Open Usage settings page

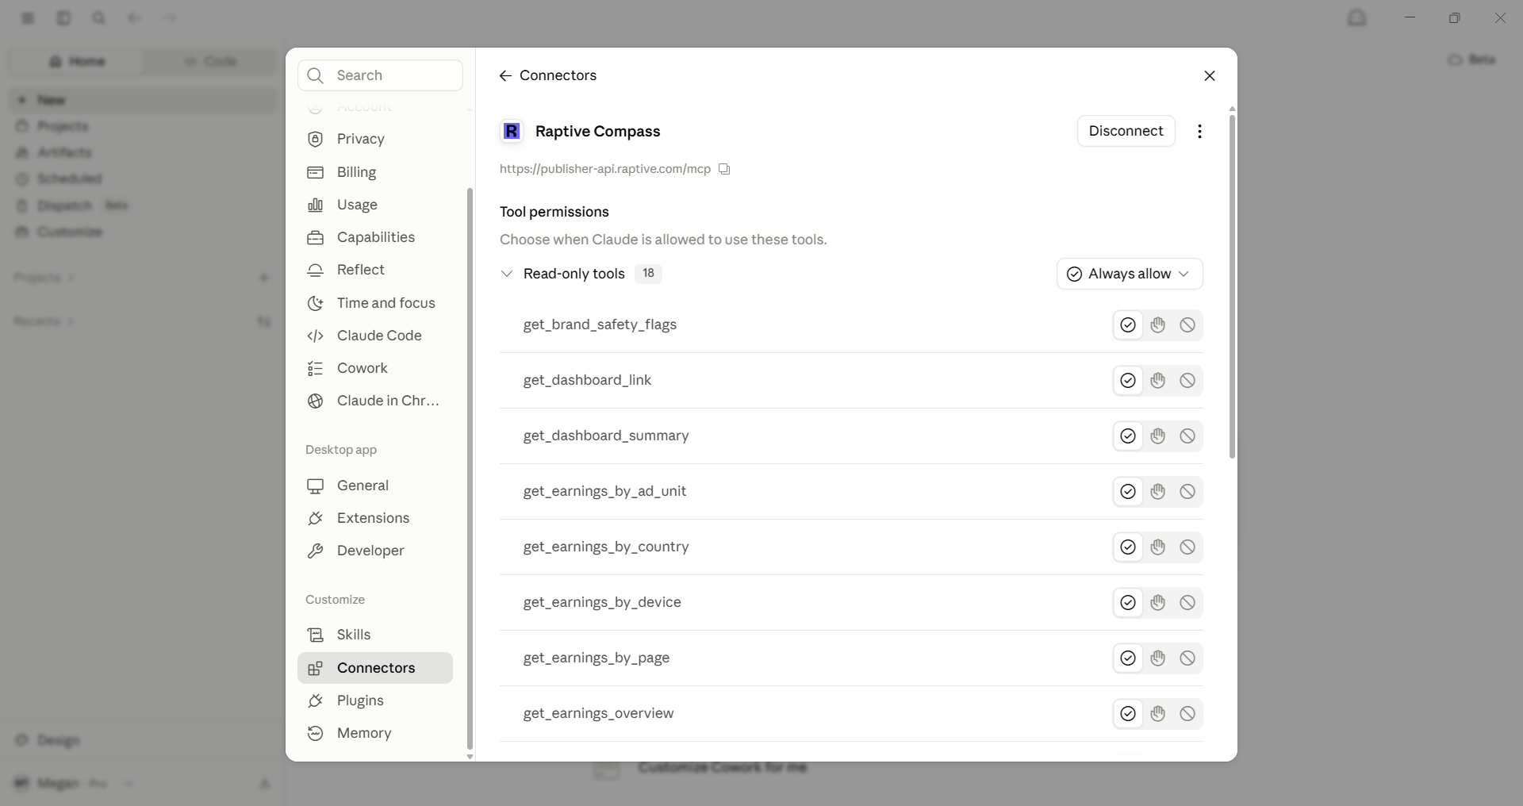[x=374, y=205]
